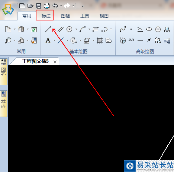Open the 特性 side panel tab
The image size is (174, 172).
tap(3, 104)
